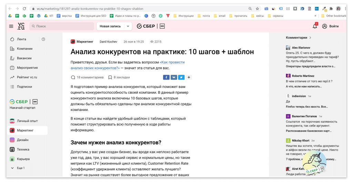The image size is (353, 182).
Task: Share the article via VK icon
Action: pos(174,77)
